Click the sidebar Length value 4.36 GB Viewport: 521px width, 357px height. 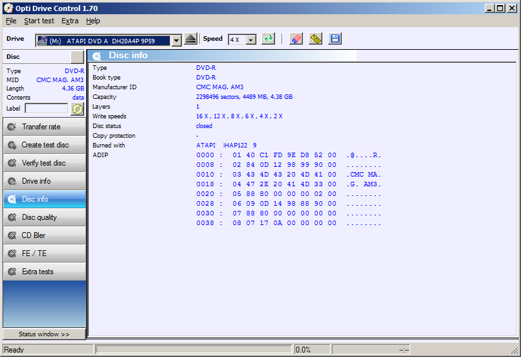[72, 89]
